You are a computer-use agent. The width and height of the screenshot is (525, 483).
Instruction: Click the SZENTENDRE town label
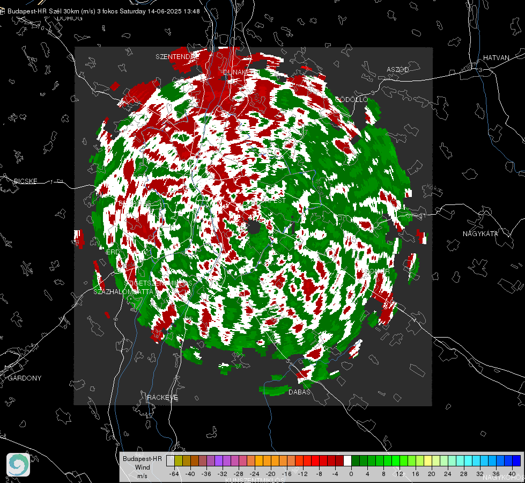(x=177, y=57)
